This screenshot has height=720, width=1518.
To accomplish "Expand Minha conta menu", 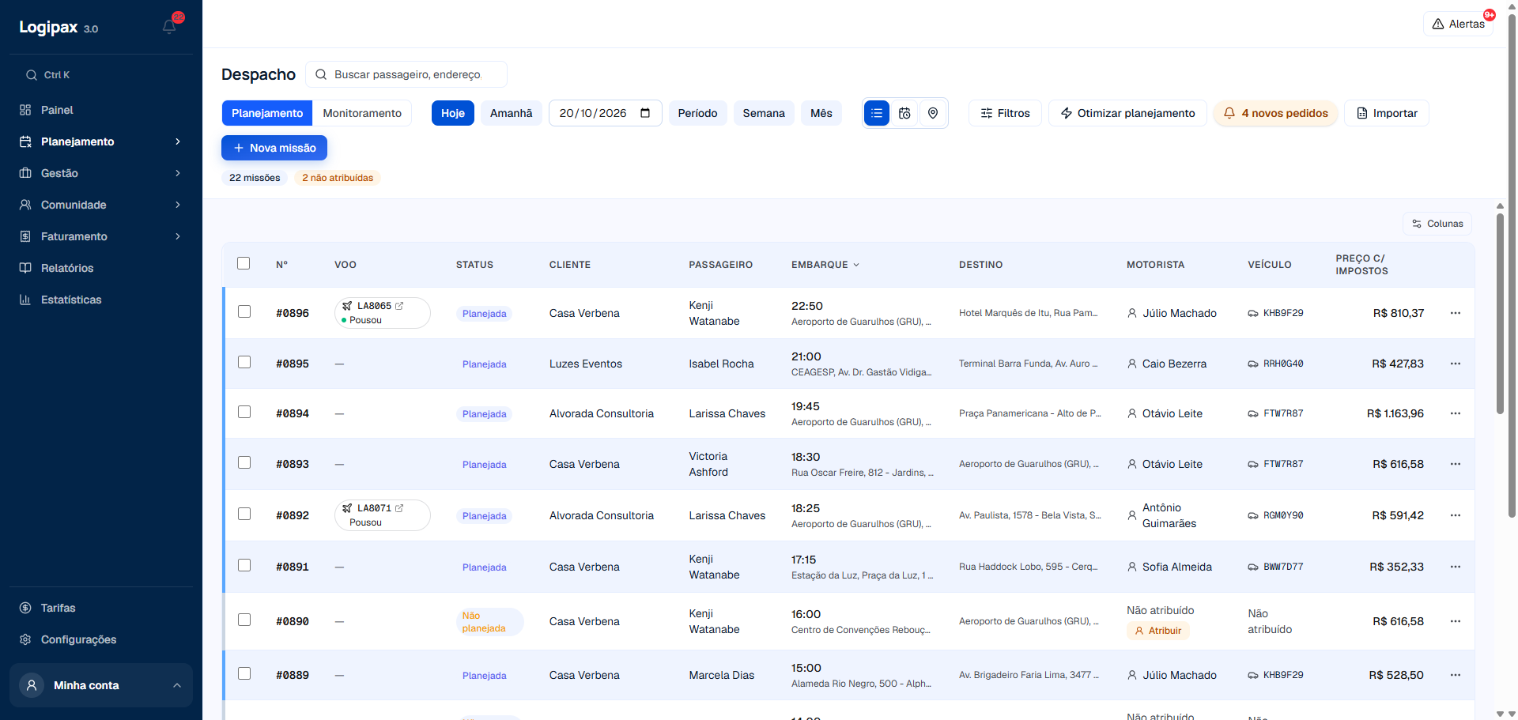I will [101, 685].
